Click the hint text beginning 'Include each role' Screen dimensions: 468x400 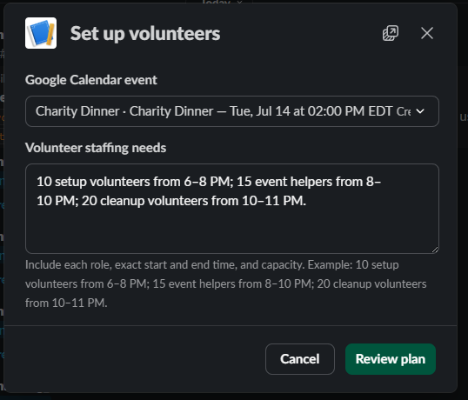(225, 283)
